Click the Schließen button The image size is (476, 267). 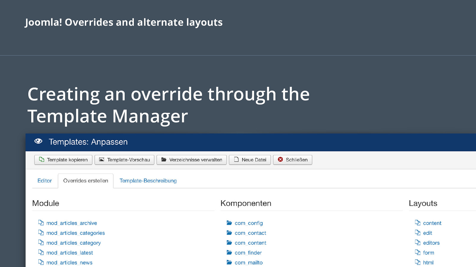tap(293, 160)
